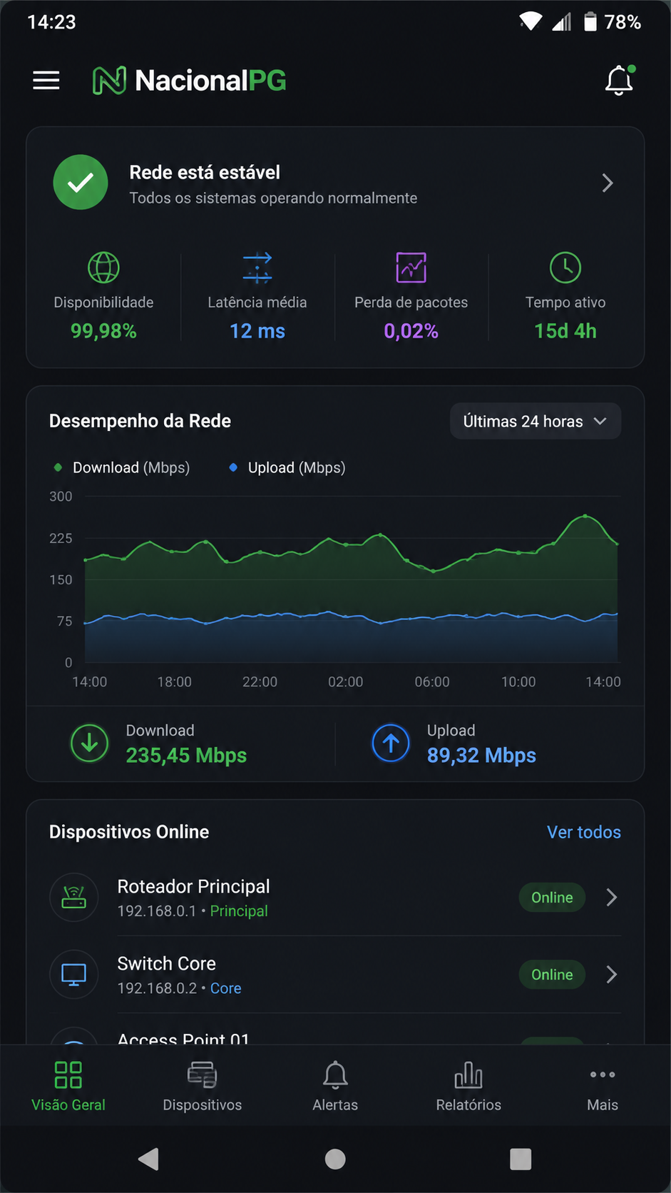The width and height of the screenshot is (671, 1193).
Task: Toggle the Download (Mbps) legend series
Action: pyautogui.click(x=122, y=468)
